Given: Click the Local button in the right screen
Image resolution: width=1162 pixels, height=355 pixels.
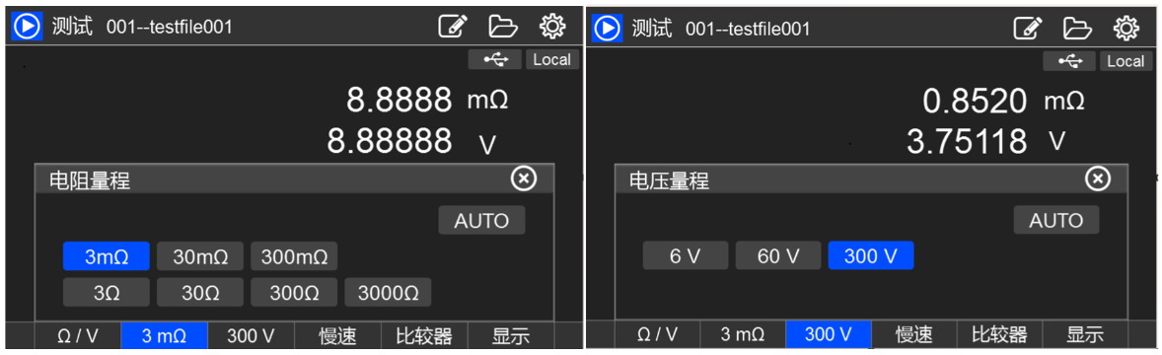Looking at the screenshot, I should pos(1126,61).
